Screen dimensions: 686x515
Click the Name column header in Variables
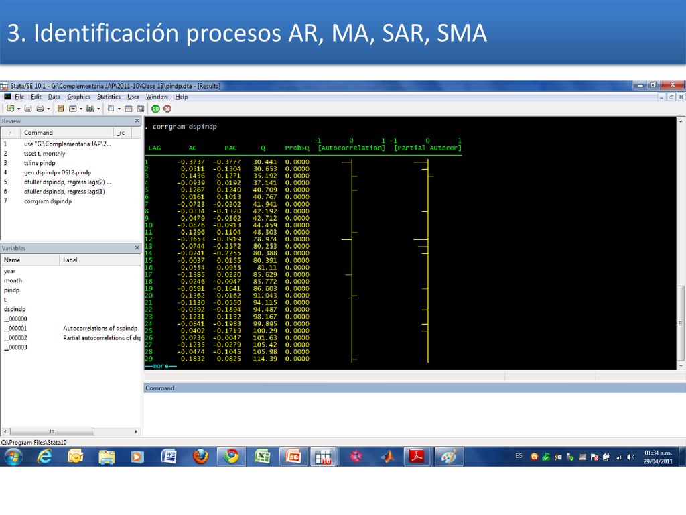point(29,260)
